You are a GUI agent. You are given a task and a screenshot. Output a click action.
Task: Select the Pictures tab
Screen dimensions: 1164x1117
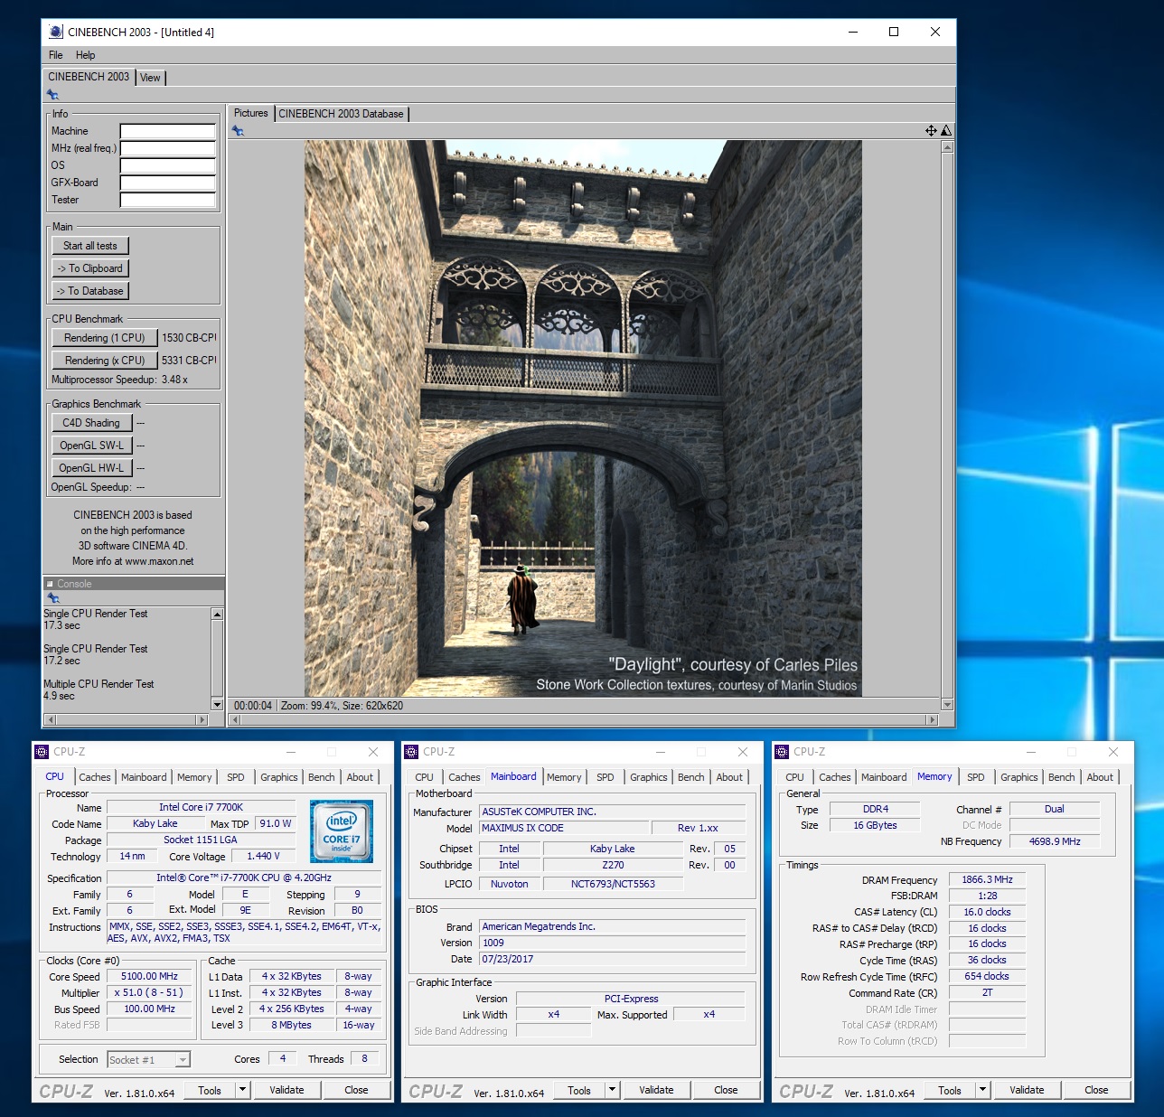(250, 113)
